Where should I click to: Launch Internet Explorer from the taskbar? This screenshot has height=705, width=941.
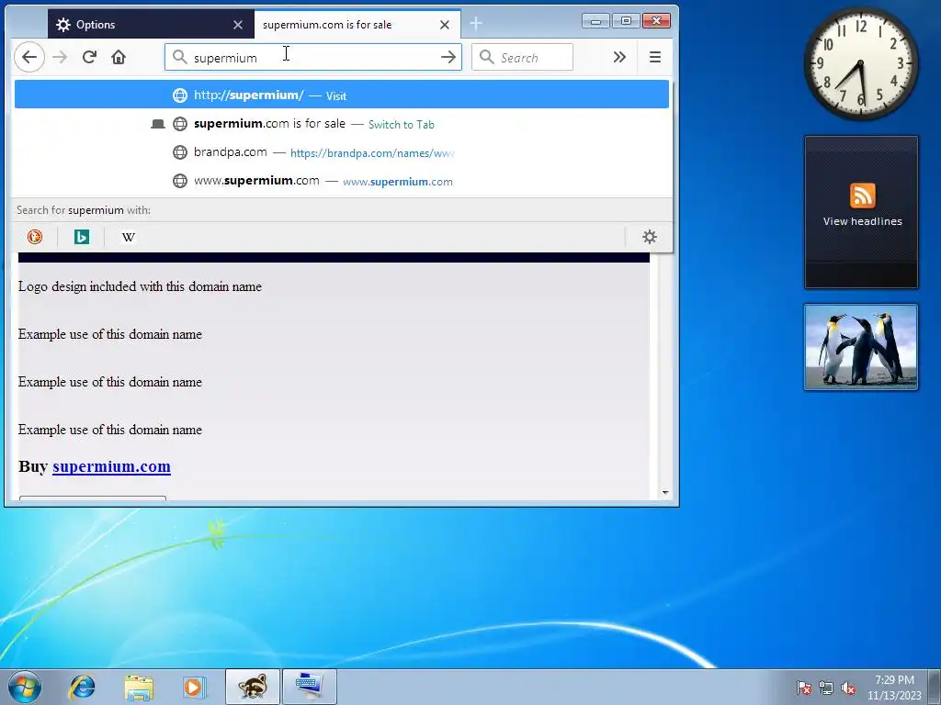pyautogui.click(x=82, y=687)
